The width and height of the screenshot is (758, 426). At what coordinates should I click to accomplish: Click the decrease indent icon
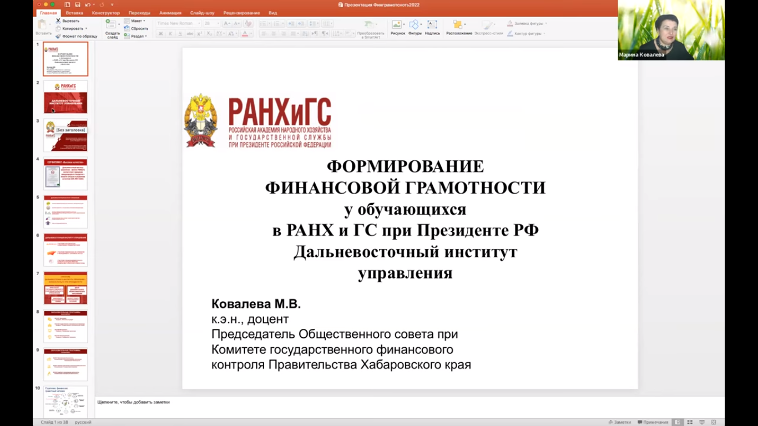[x=291, y=23]
